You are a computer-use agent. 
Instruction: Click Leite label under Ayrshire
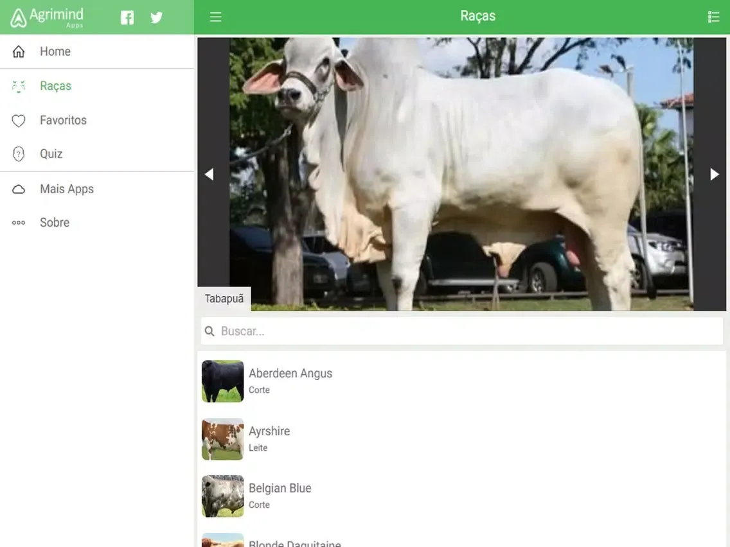coord(258,448)
